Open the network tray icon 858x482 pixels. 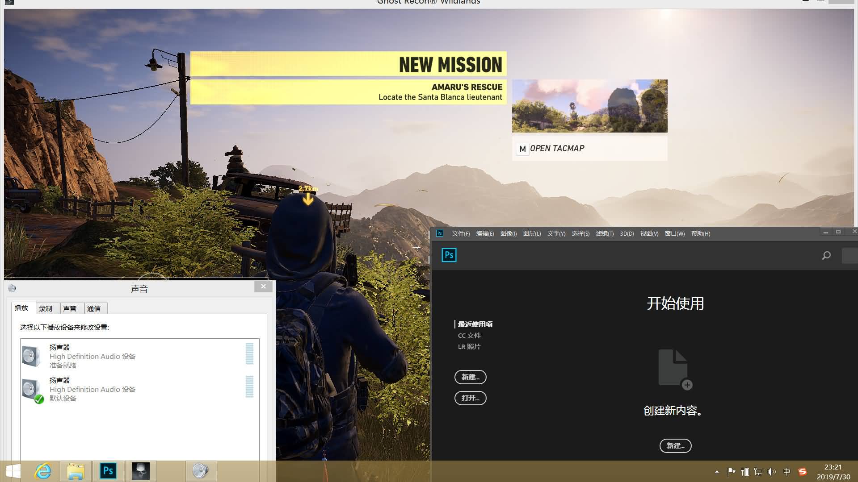(x=758, y=471)
